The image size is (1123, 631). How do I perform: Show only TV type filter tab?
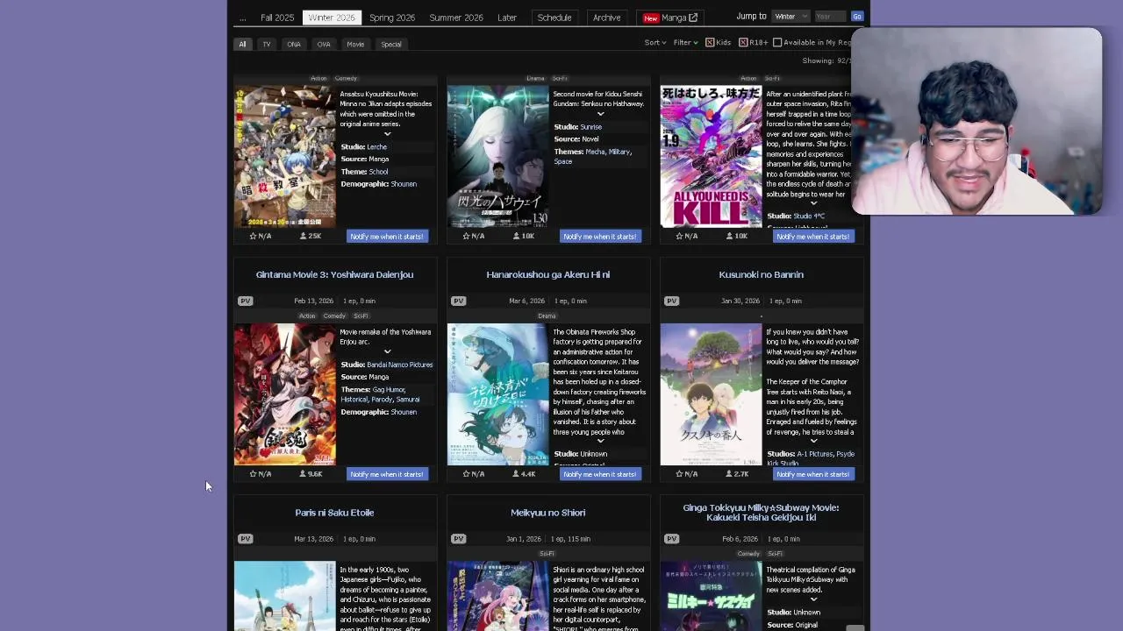(x=267, y=44)
